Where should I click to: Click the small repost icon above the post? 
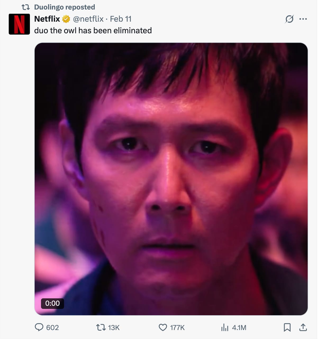(x=25, y=7)
